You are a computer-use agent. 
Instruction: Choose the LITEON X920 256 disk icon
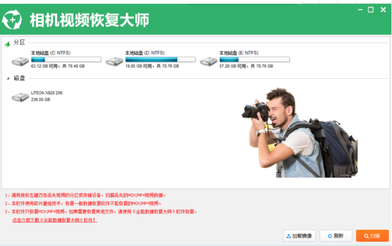point(20,97)
